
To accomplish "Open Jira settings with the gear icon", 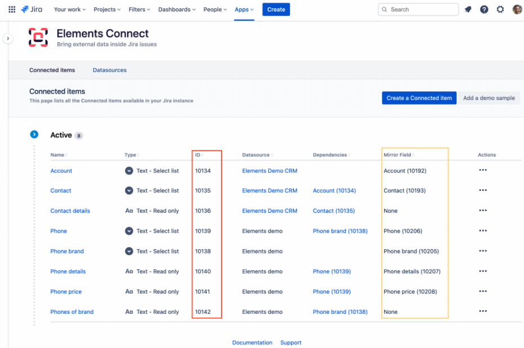I will tap(500, 9).
